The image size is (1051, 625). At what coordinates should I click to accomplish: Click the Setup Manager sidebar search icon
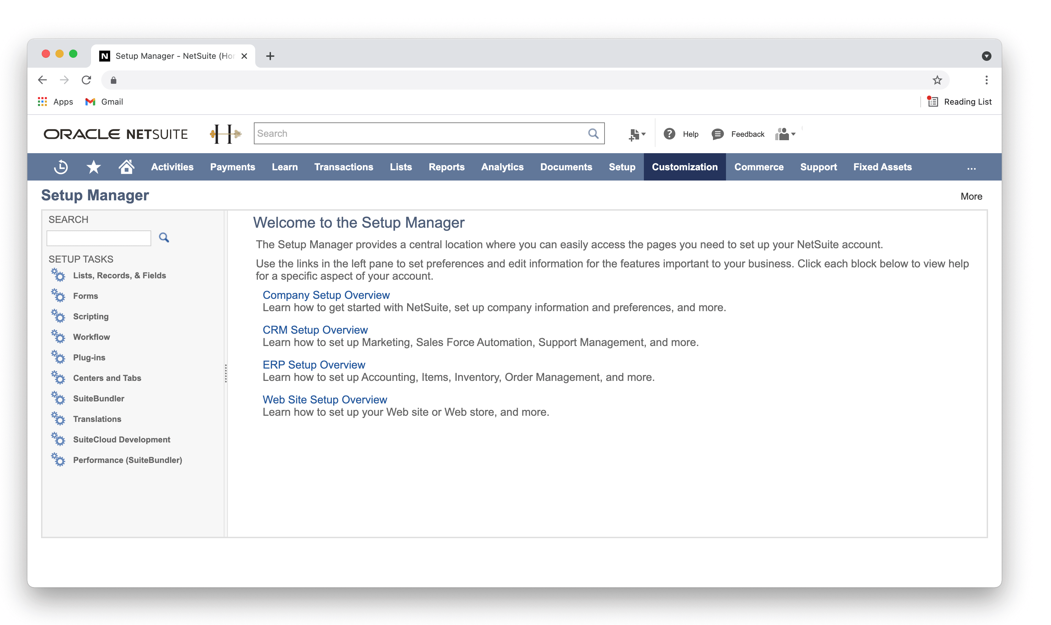click(x=164, y=238)
